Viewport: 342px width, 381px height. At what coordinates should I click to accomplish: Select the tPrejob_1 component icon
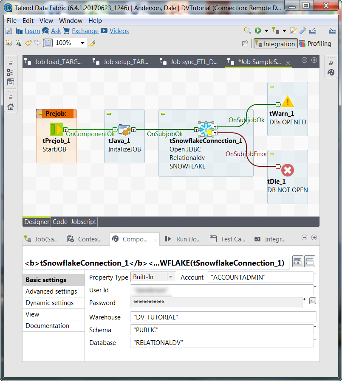tap(56, 129)
